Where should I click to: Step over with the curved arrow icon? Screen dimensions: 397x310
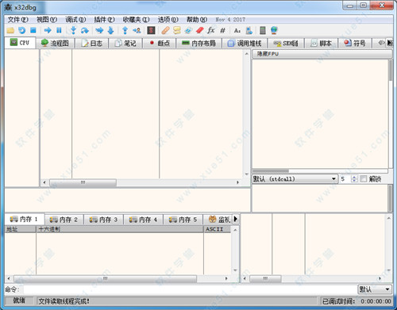pos(85,31)
